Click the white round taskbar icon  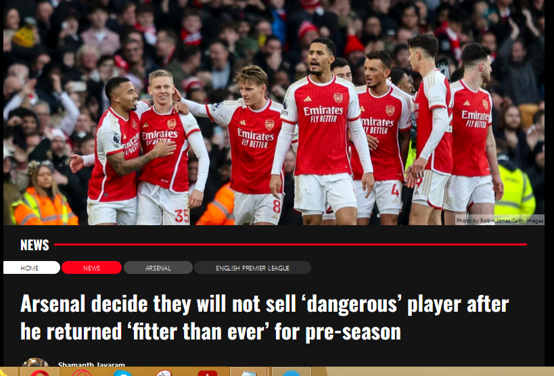pos(164,373)
